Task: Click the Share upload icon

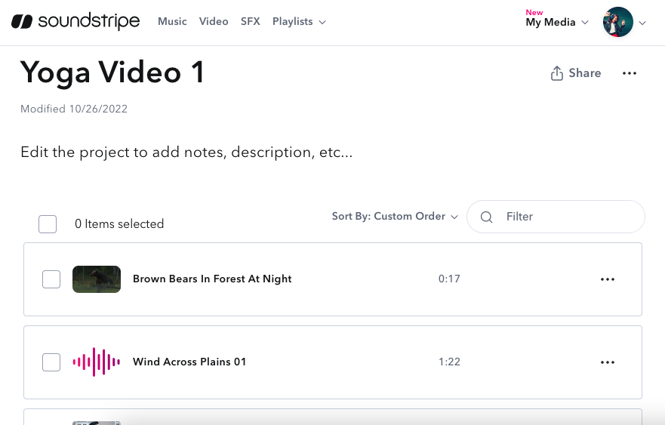Action: (x=557, y=73)
